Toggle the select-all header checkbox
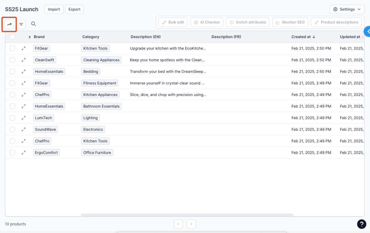Image resolution: width=370 pixels, height=233 pixels. pos(12,37)
